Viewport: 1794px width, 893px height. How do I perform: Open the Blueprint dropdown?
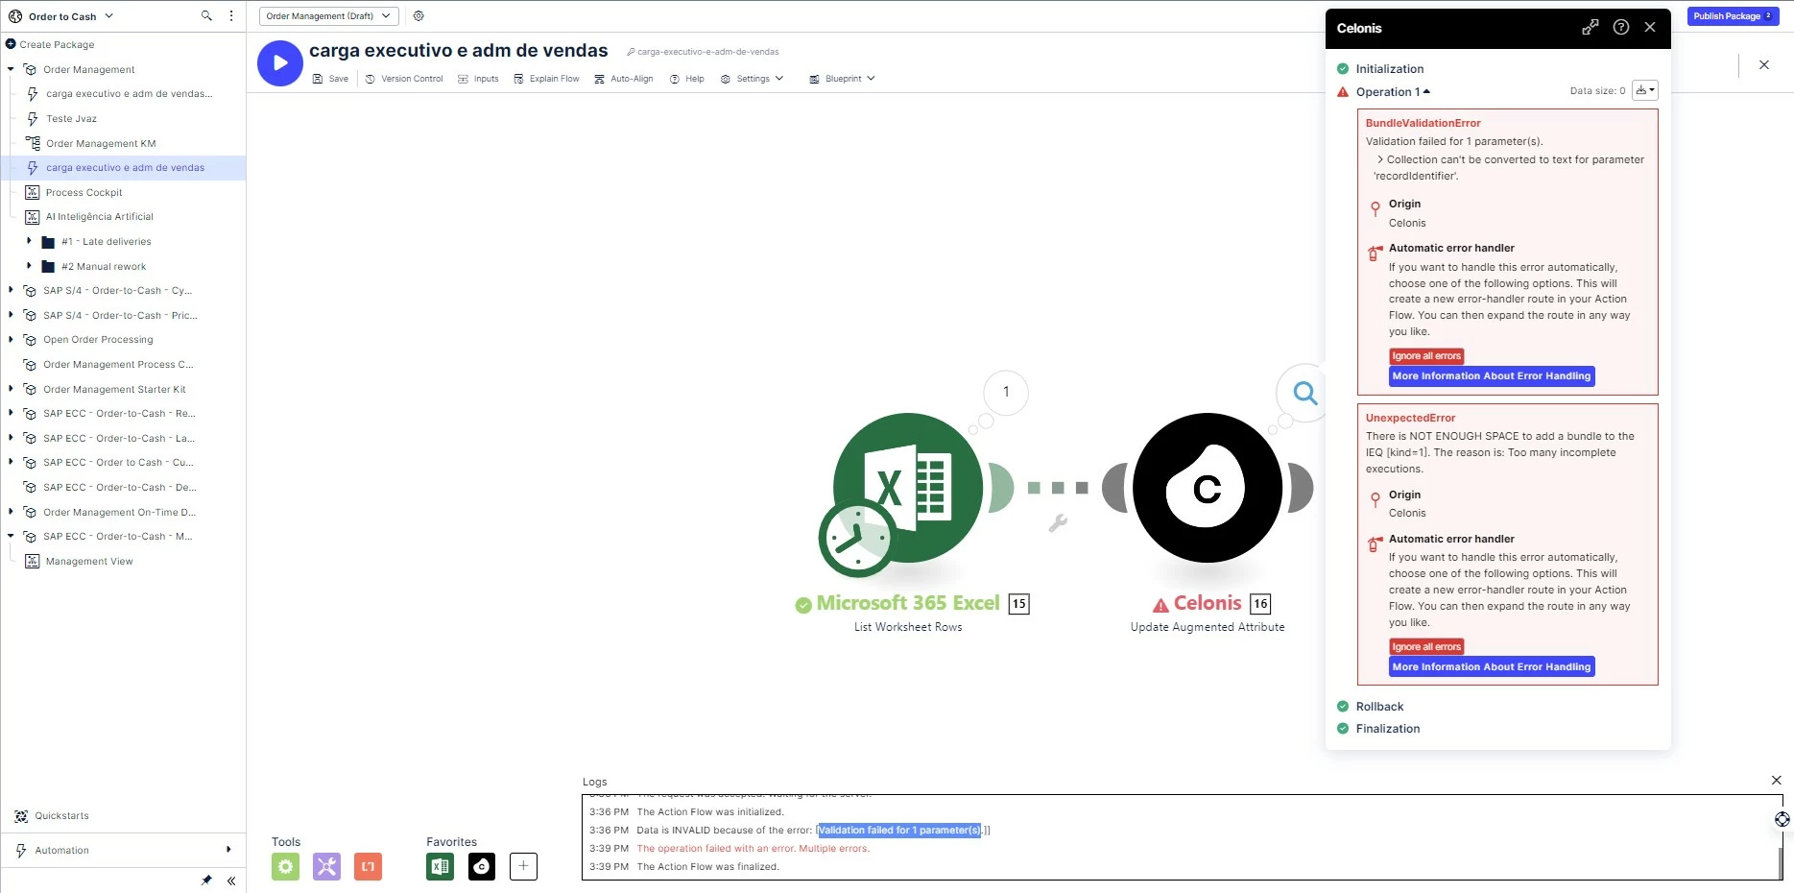point(842,79)
